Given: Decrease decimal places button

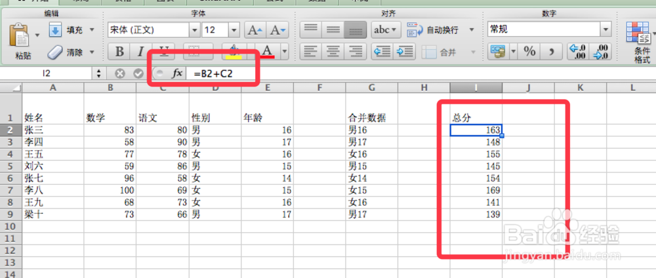Looking at the screenshot, I should [600, 52].
